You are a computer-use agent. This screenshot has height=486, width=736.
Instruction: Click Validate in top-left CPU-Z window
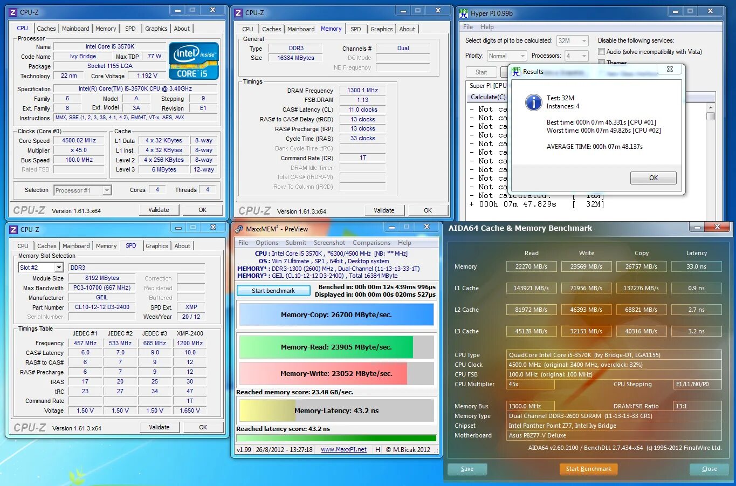(159, 210)
